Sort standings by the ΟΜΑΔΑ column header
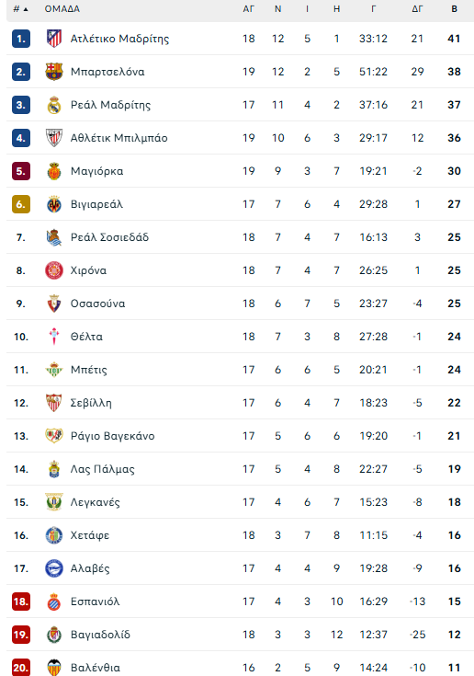This screenshot has height=676, width=474. (62, 9)
